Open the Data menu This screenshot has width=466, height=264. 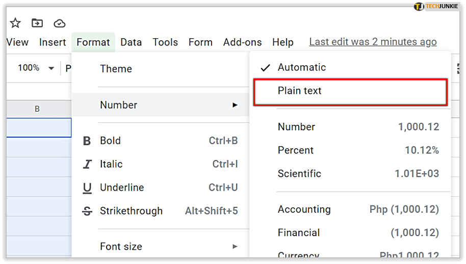(x=131, y=42)
